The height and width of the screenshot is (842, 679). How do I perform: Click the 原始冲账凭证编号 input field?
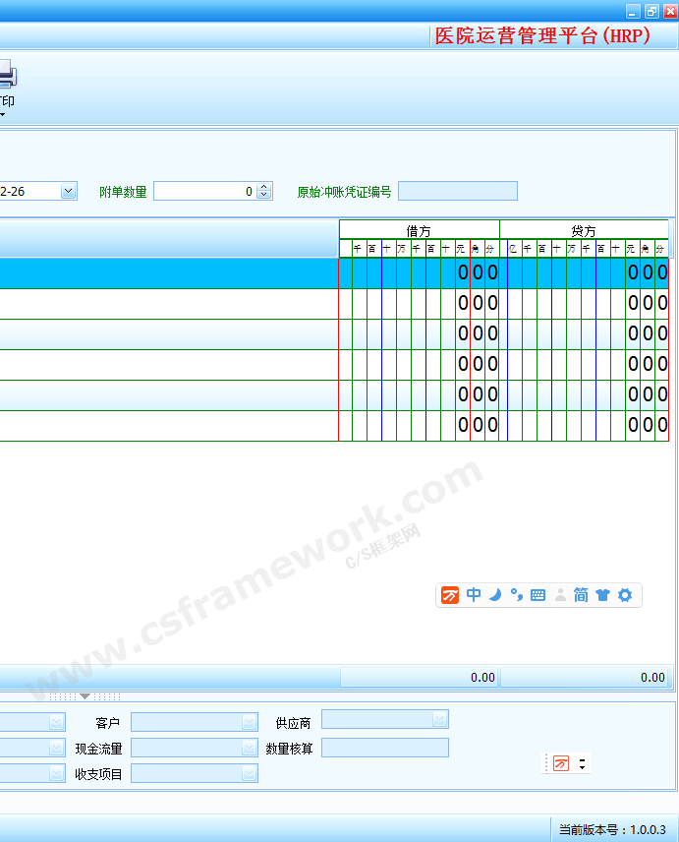pos(457,192)
